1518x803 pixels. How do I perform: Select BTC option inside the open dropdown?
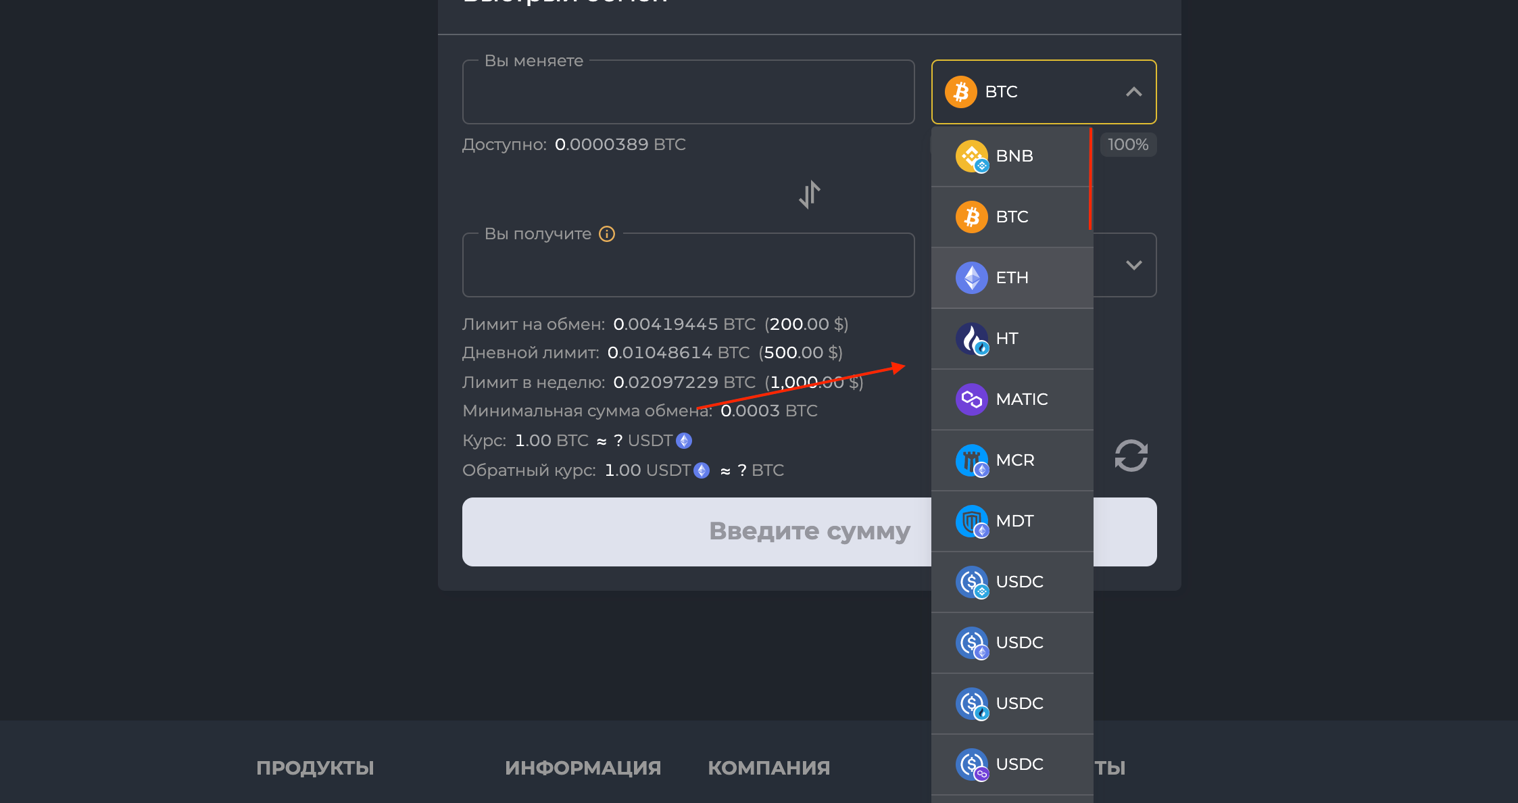[1011, 216]
